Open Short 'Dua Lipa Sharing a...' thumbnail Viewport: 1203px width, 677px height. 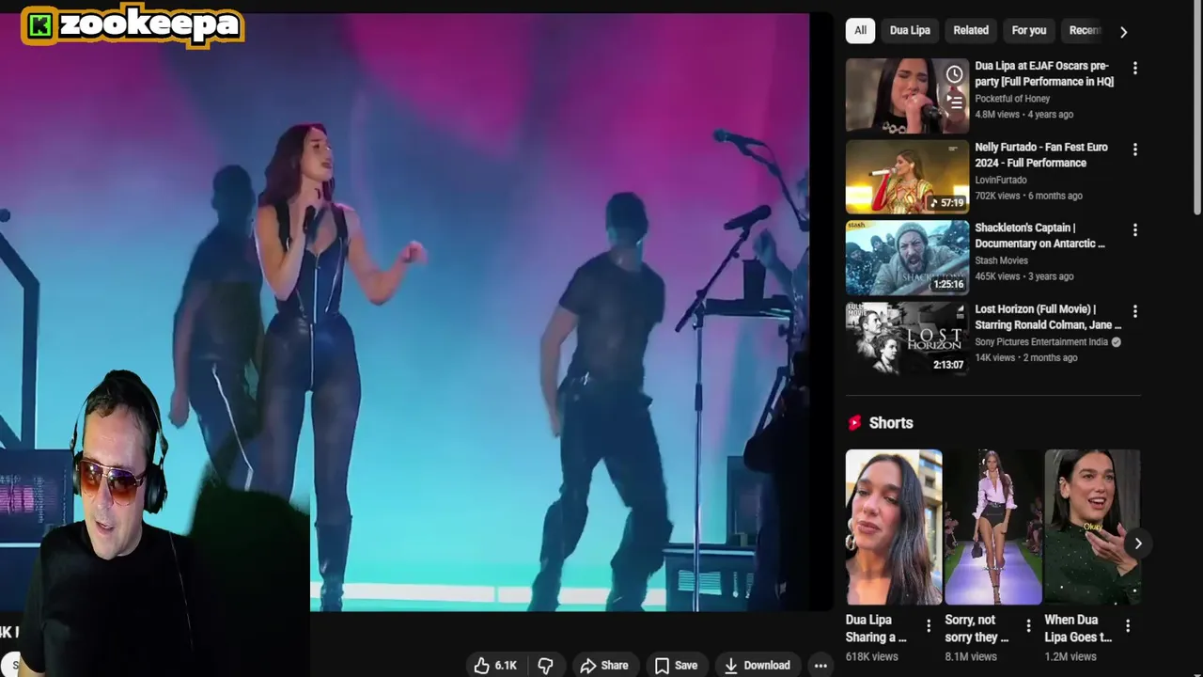893,527
